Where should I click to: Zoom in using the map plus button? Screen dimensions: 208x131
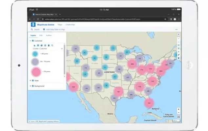coord(178,109)
